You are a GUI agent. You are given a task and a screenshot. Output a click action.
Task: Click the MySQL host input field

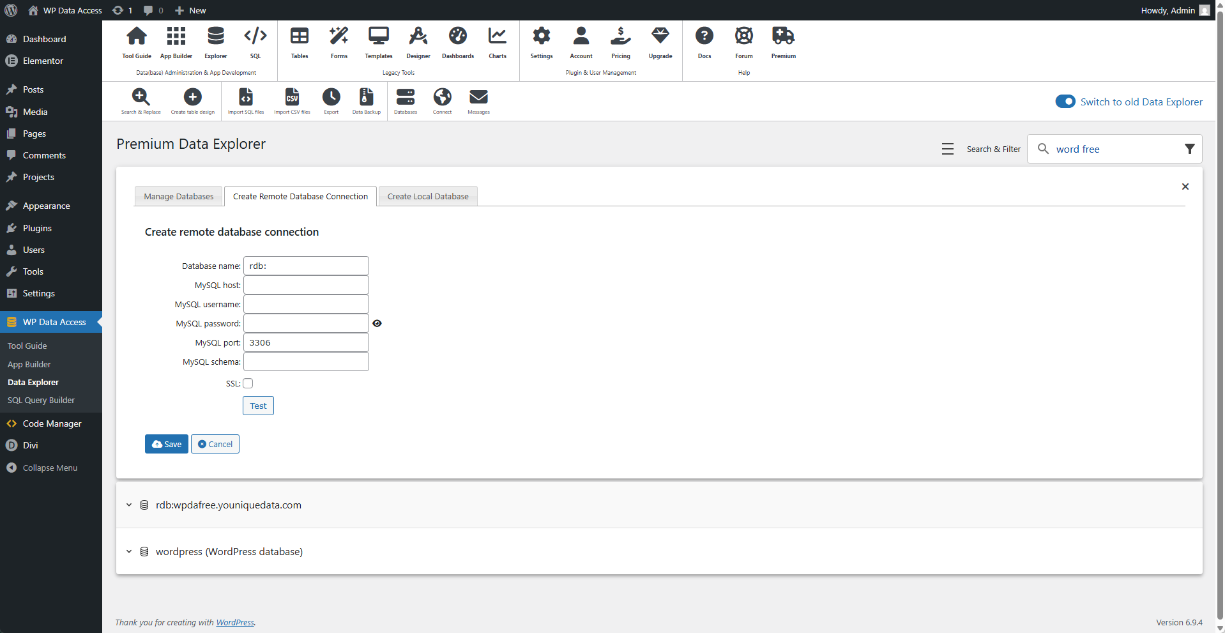305,284
